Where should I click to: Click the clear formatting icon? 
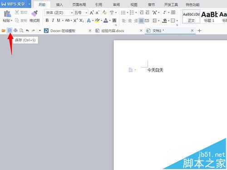(x=104, y=12)
